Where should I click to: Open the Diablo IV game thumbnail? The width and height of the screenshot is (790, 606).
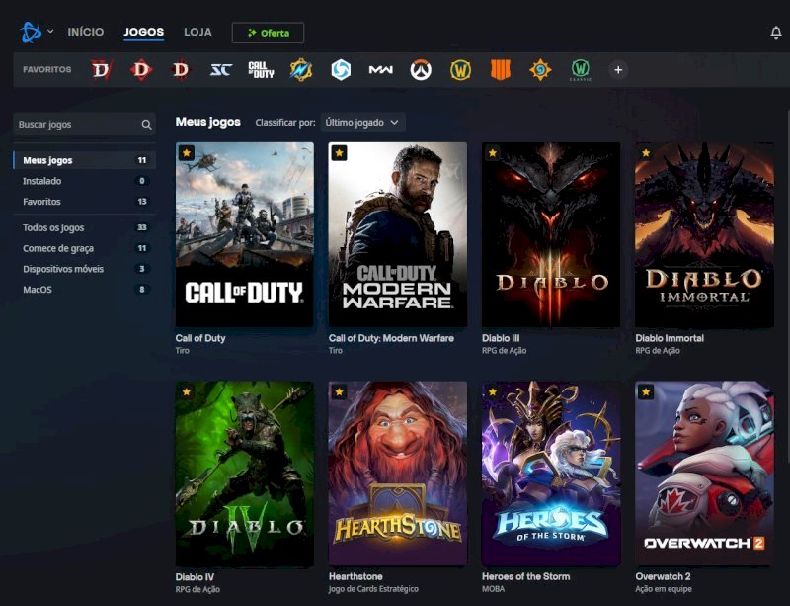point(244,473)
